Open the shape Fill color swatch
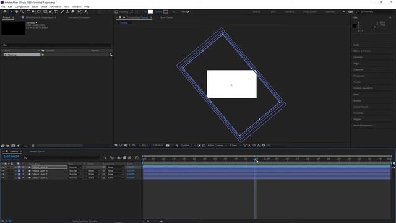This screenshot has width=396, height=223. click(x=150, y=12)
